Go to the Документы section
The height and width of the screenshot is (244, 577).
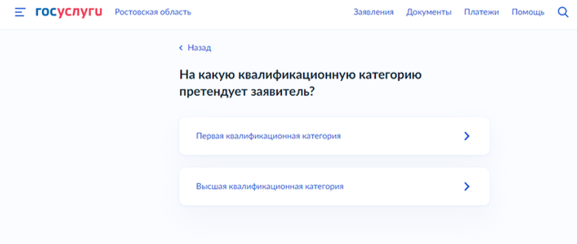pyautogui.click(x=428, y=12)
